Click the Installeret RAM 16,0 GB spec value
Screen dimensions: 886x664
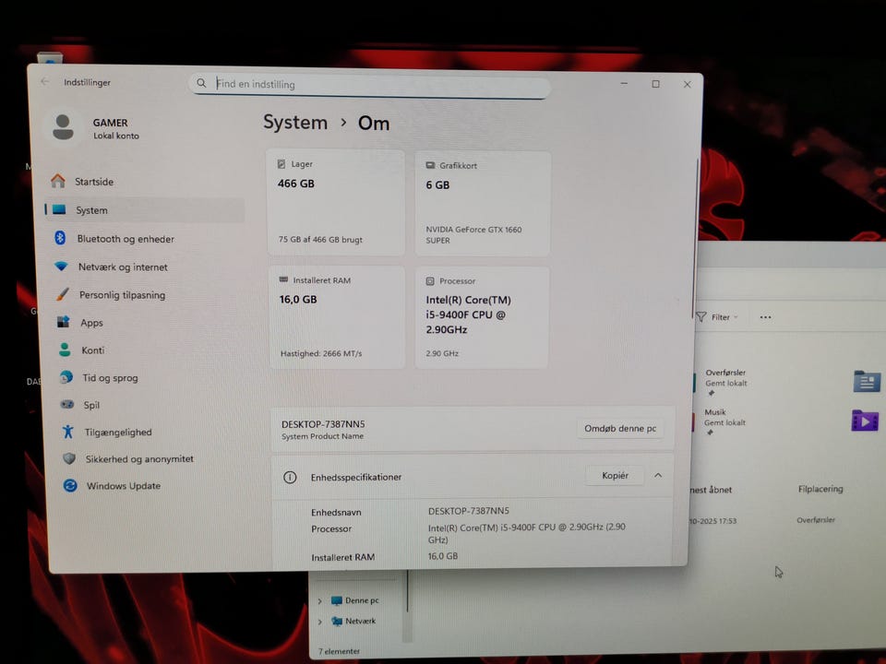pos(443,556)
